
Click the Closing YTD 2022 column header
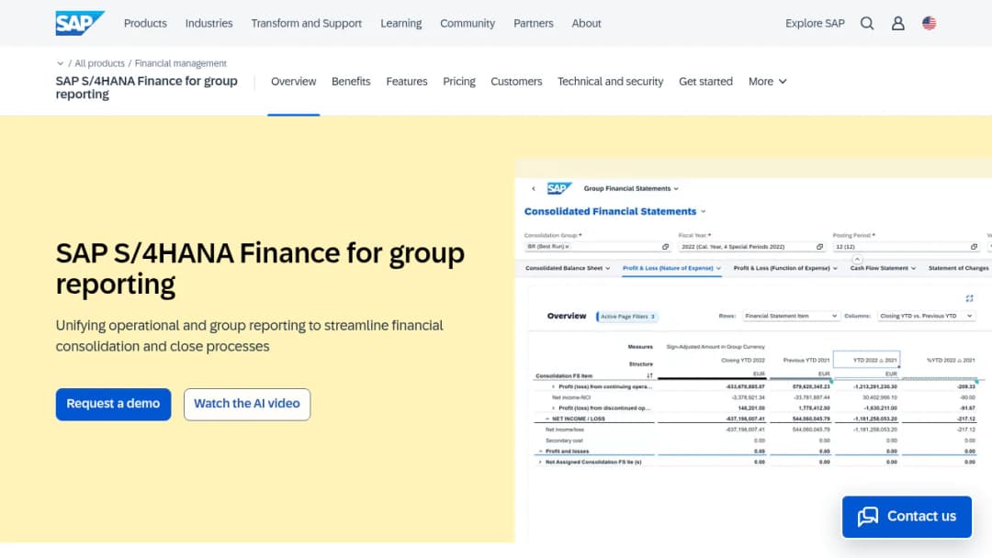click(743, 360)
